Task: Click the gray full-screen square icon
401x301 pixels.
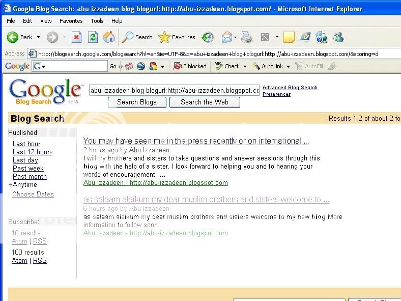Action: (265, 37)
